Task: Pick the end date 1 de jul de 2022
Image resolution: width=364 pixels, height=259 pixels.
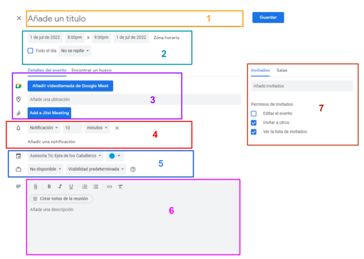Action: pos(131,37)
